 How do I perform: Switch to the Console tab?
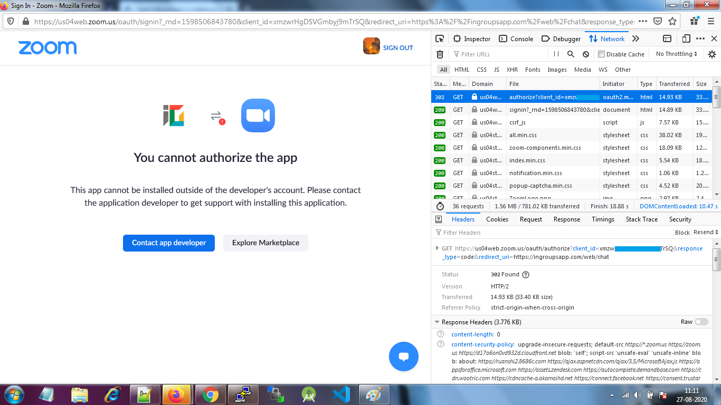[x=516, y=38]
